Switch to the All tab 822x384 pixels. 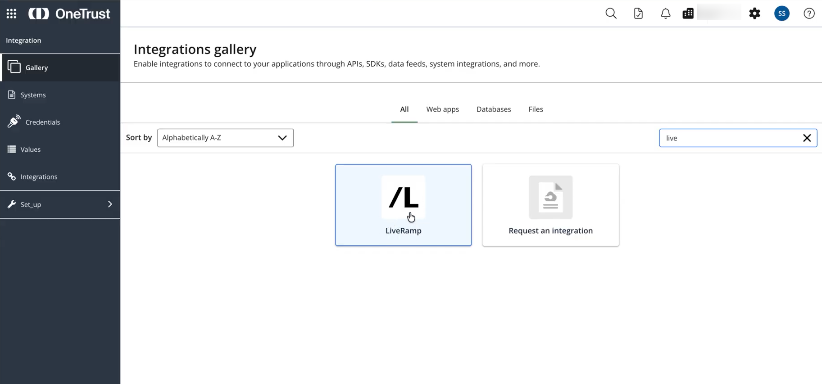(404, 109)
